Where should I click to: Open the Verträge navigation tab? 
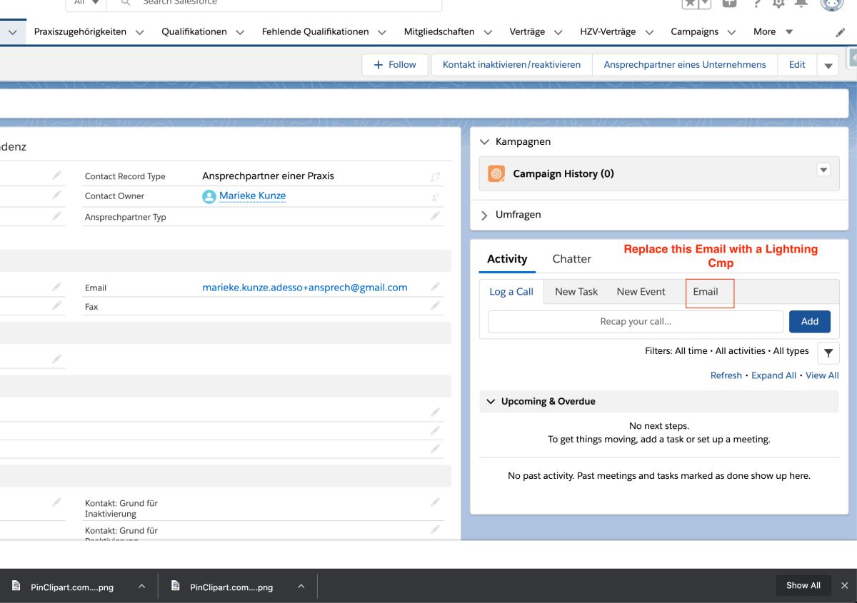pos(527,31)
